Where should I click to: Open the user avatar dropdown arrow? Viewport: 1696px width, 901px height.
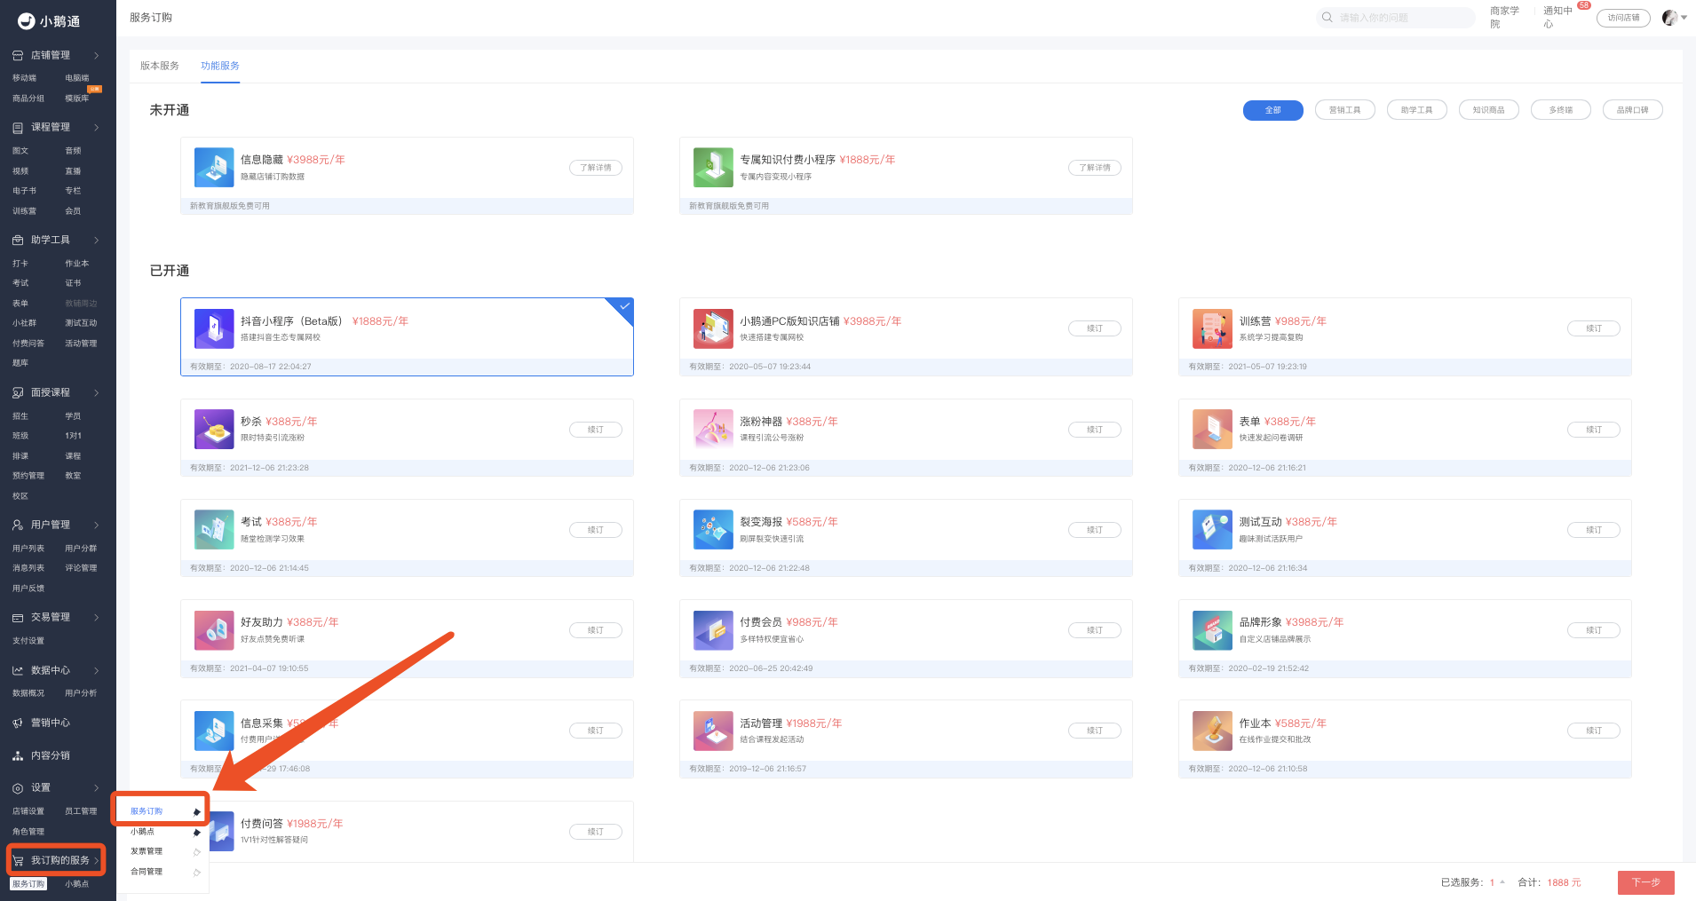[1684, 18]
